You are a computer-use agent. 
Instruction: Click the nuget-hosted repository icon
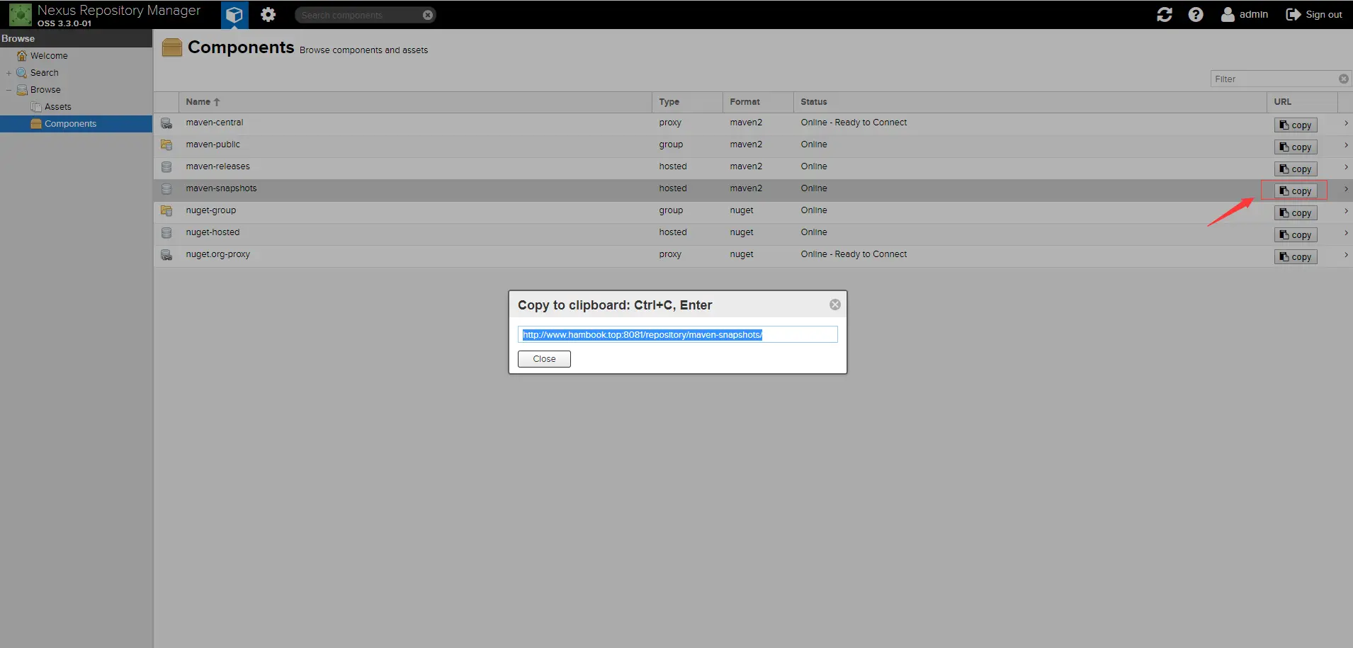click(x=166, y=233)
